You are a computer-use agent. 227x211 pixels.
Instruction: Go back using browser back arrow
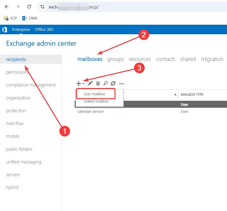tap(7, 7)
